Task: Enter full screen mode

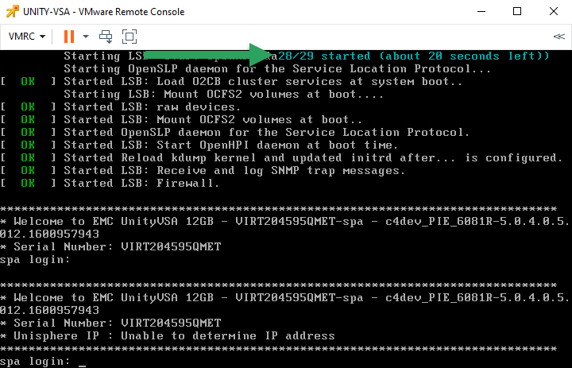Action: click(x=129, y=37)
